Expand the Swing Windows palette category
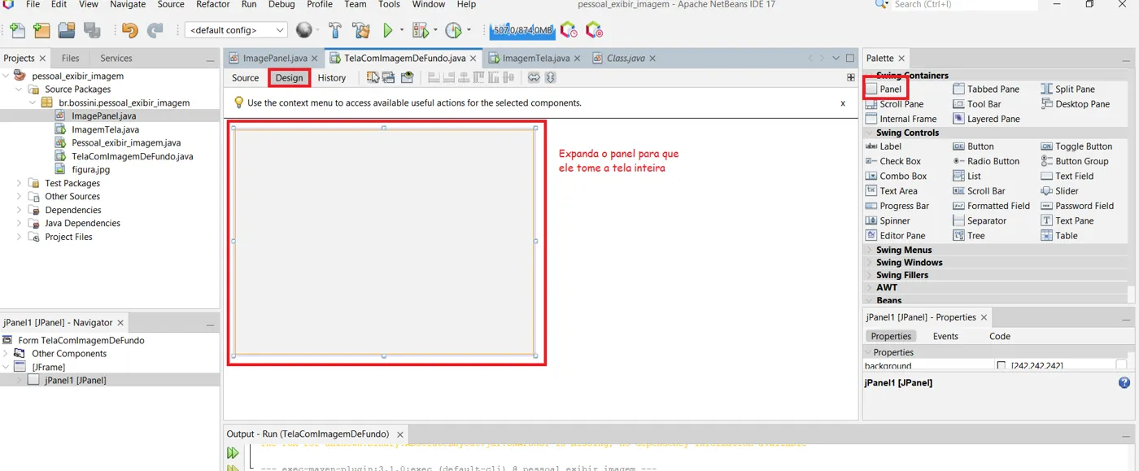The height and width of the screenshot is (471, 1139). point(869,263)
